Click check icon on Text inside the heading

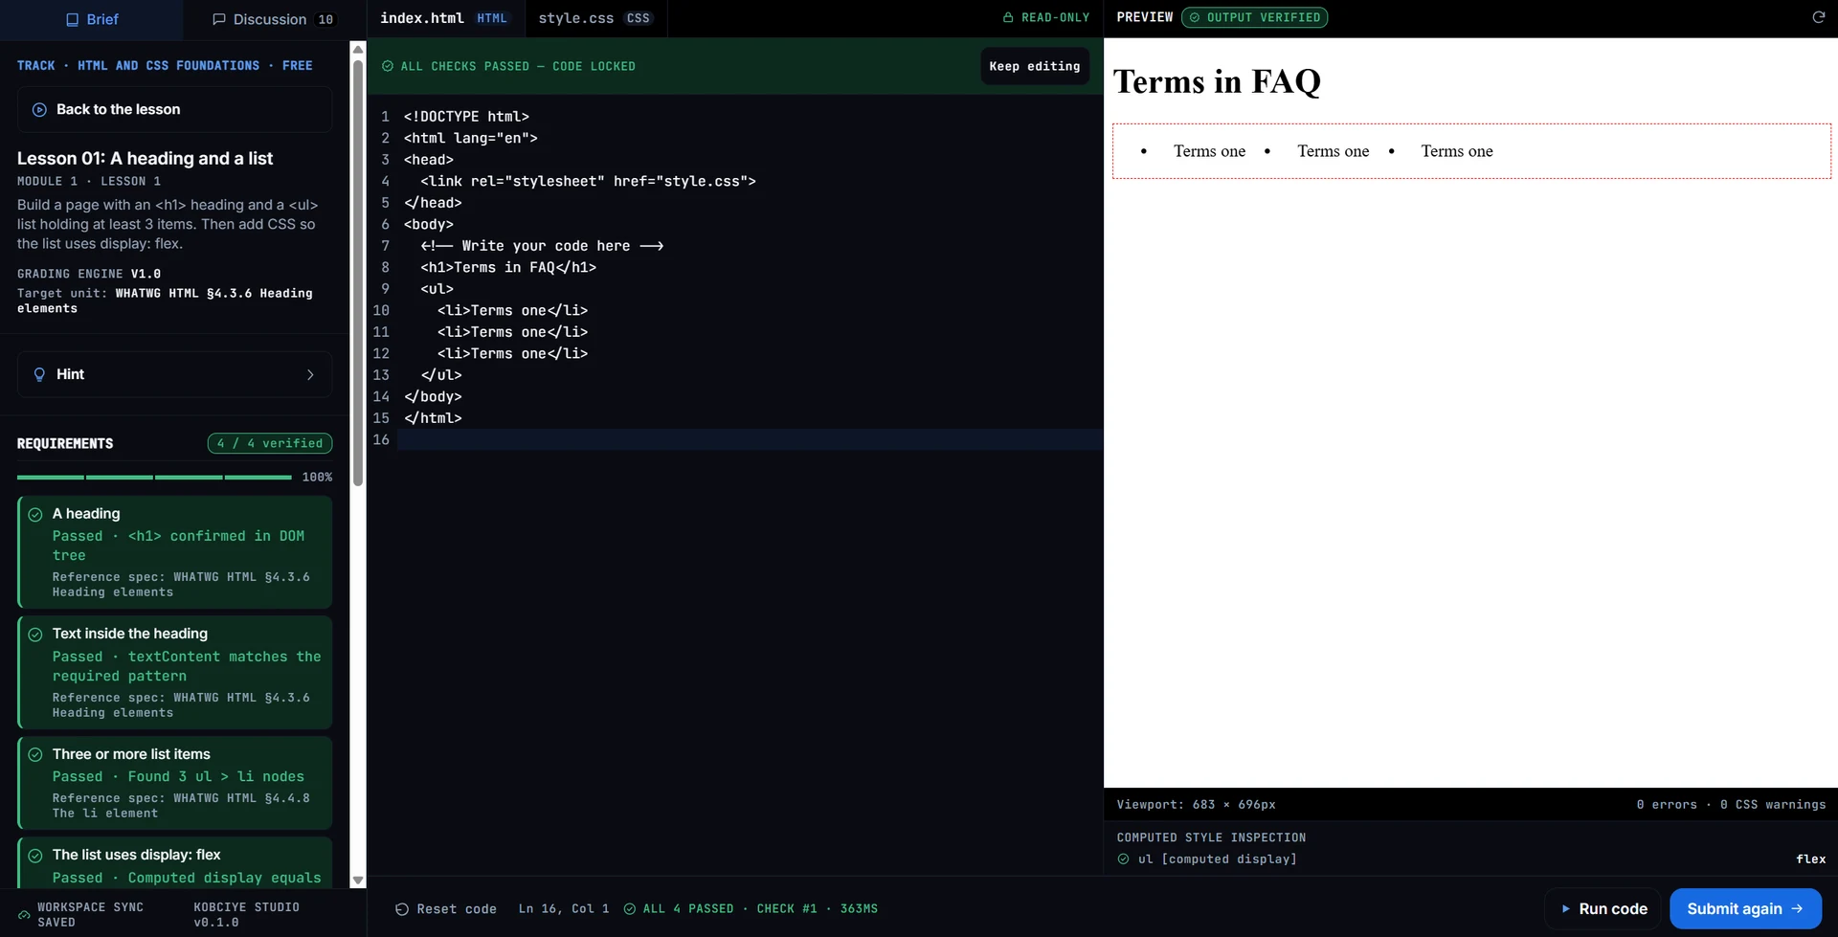[x=35, y=635]
